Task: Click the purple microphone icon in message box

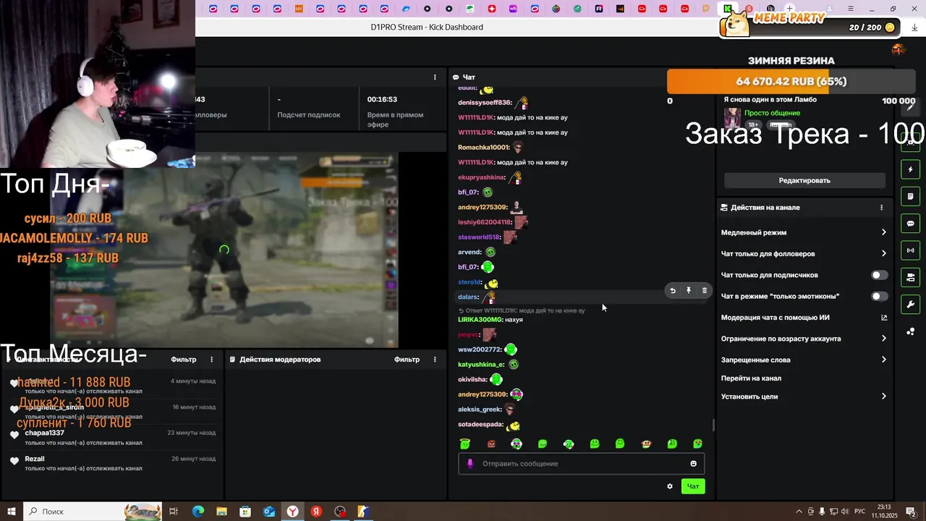Action: [470, 464]
